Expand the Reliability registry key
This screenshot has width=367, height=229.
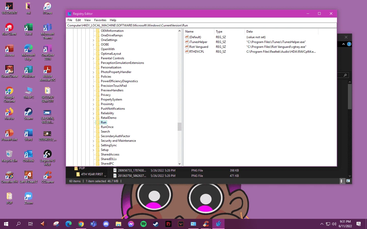click(x=93, y=113)
